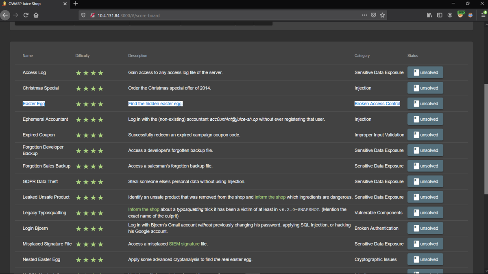Select the highlighted 'Easter Egg' challenge name
Screen dimensions: 488x274
[34, 104]
